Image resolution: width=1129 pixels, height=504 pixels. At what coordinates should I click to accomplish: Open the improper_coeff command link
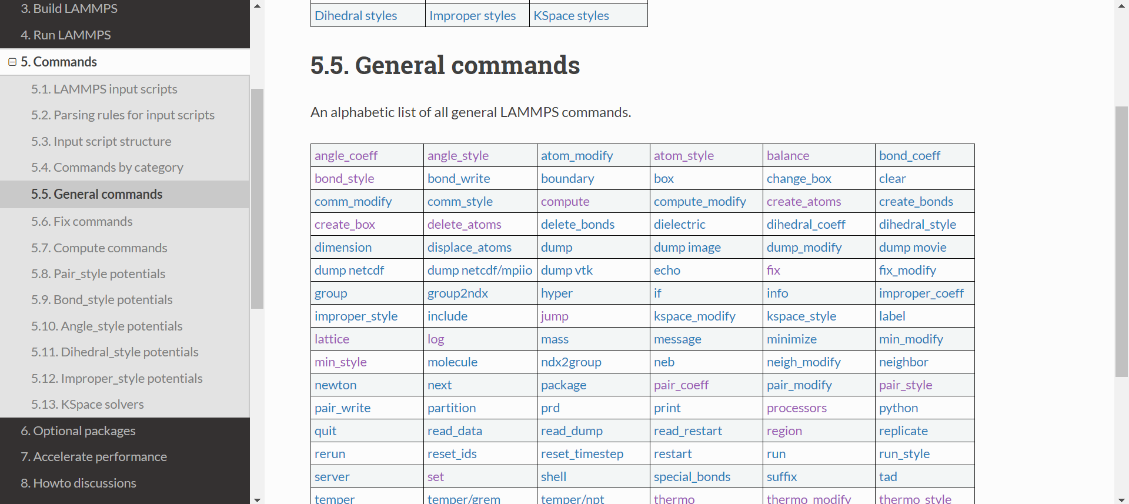tap(921, 293)
